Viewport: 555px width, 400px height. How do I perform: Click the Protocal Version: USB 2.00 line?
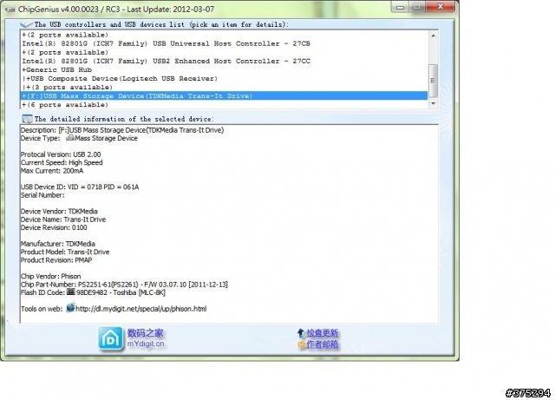coord(61,154)
